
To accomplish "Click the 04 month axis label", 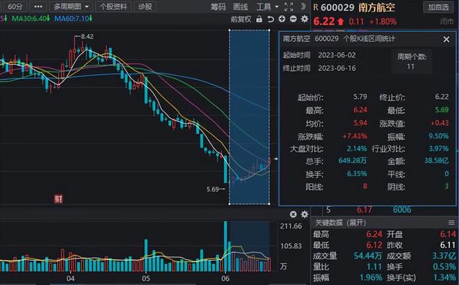I will click(70, 279).
